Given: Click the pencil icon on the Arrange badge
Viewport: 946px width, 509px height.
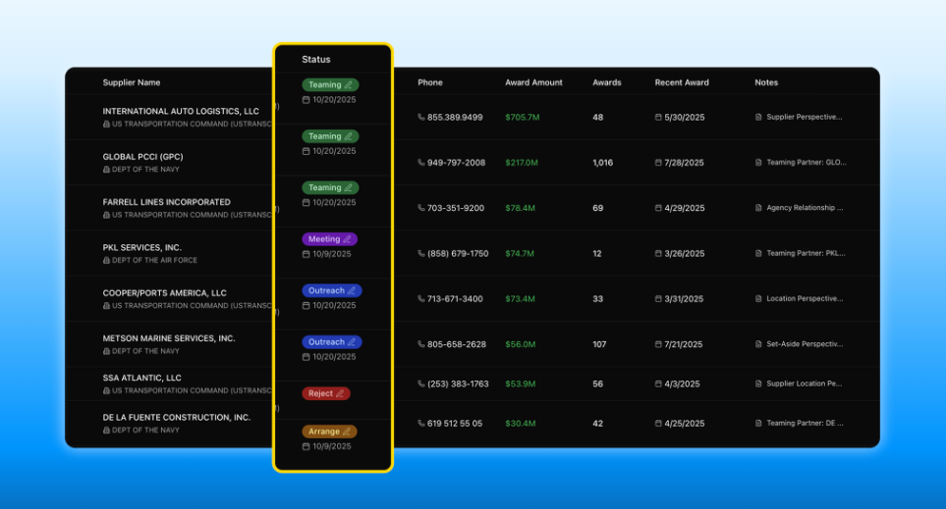Looking at the screenshot, I should click(347, 432).
